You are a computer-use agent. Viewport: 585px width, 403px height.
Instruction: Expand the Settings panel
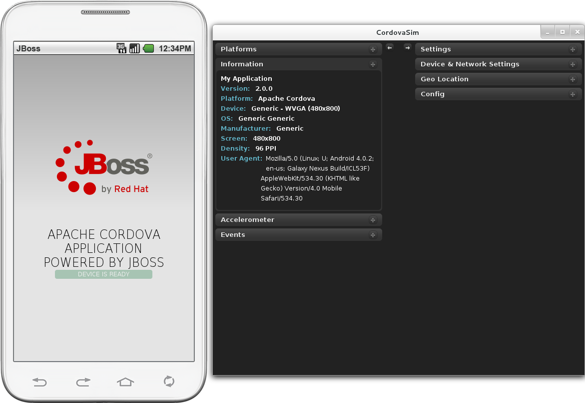click(499, 49)
